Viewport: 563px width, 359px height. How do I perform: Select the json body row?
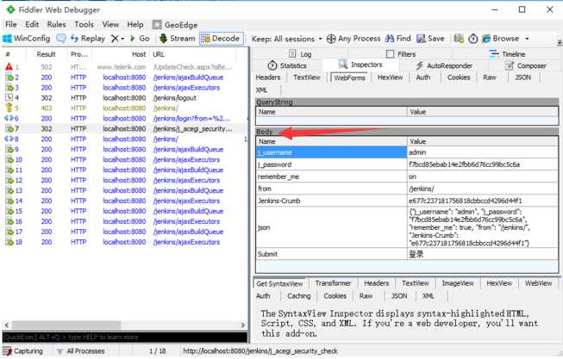tap(407, 227)
